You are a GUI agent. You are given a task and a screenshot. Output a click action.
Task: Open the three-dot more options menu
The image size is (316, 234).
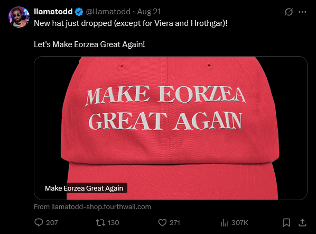(x=302, y=12)
